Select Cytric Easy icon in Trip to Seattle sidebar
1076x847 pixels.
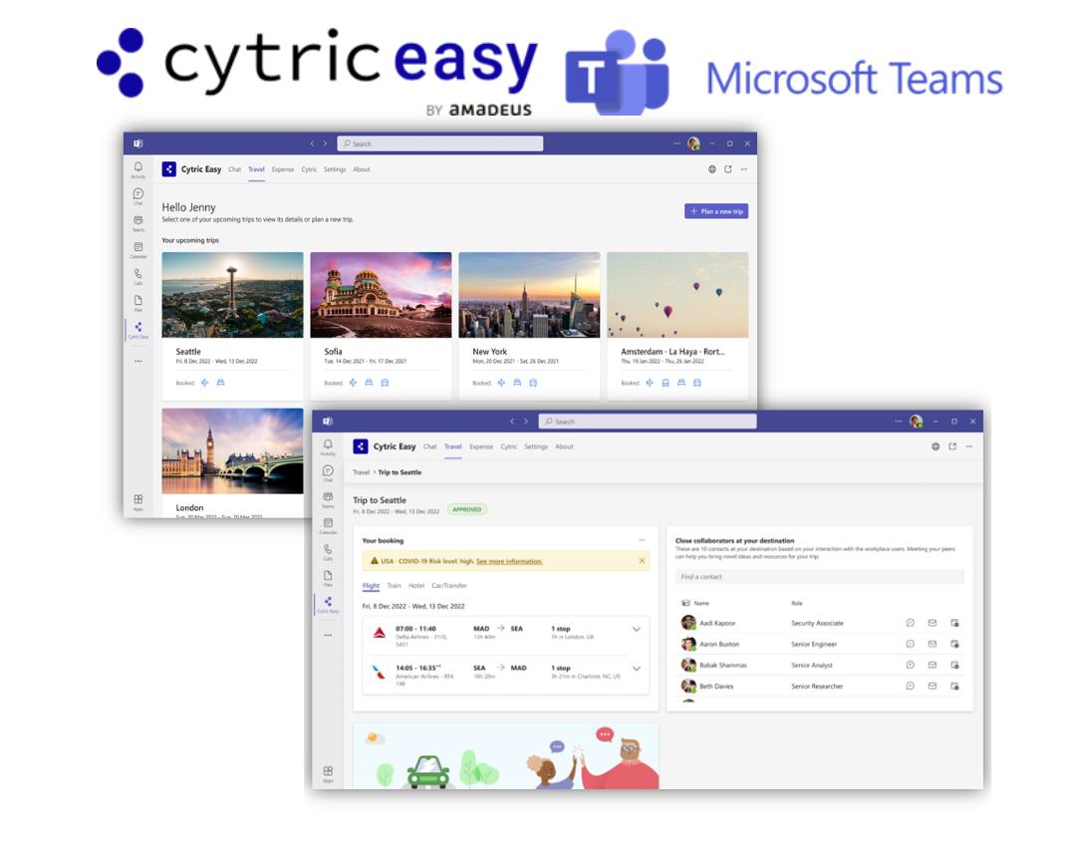click(x=328, y=604)
